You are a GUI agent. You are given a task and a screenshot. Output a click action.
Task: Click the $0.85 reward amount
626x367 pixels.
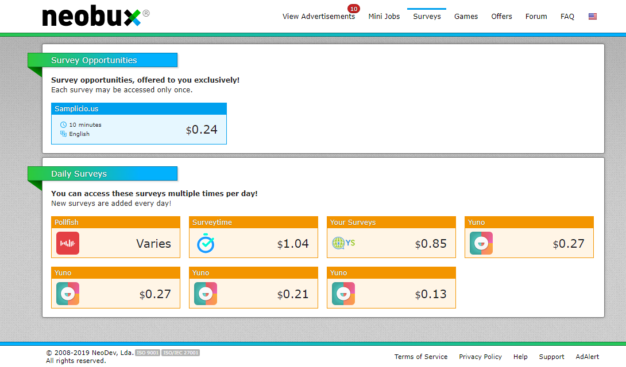click(431, 244)
